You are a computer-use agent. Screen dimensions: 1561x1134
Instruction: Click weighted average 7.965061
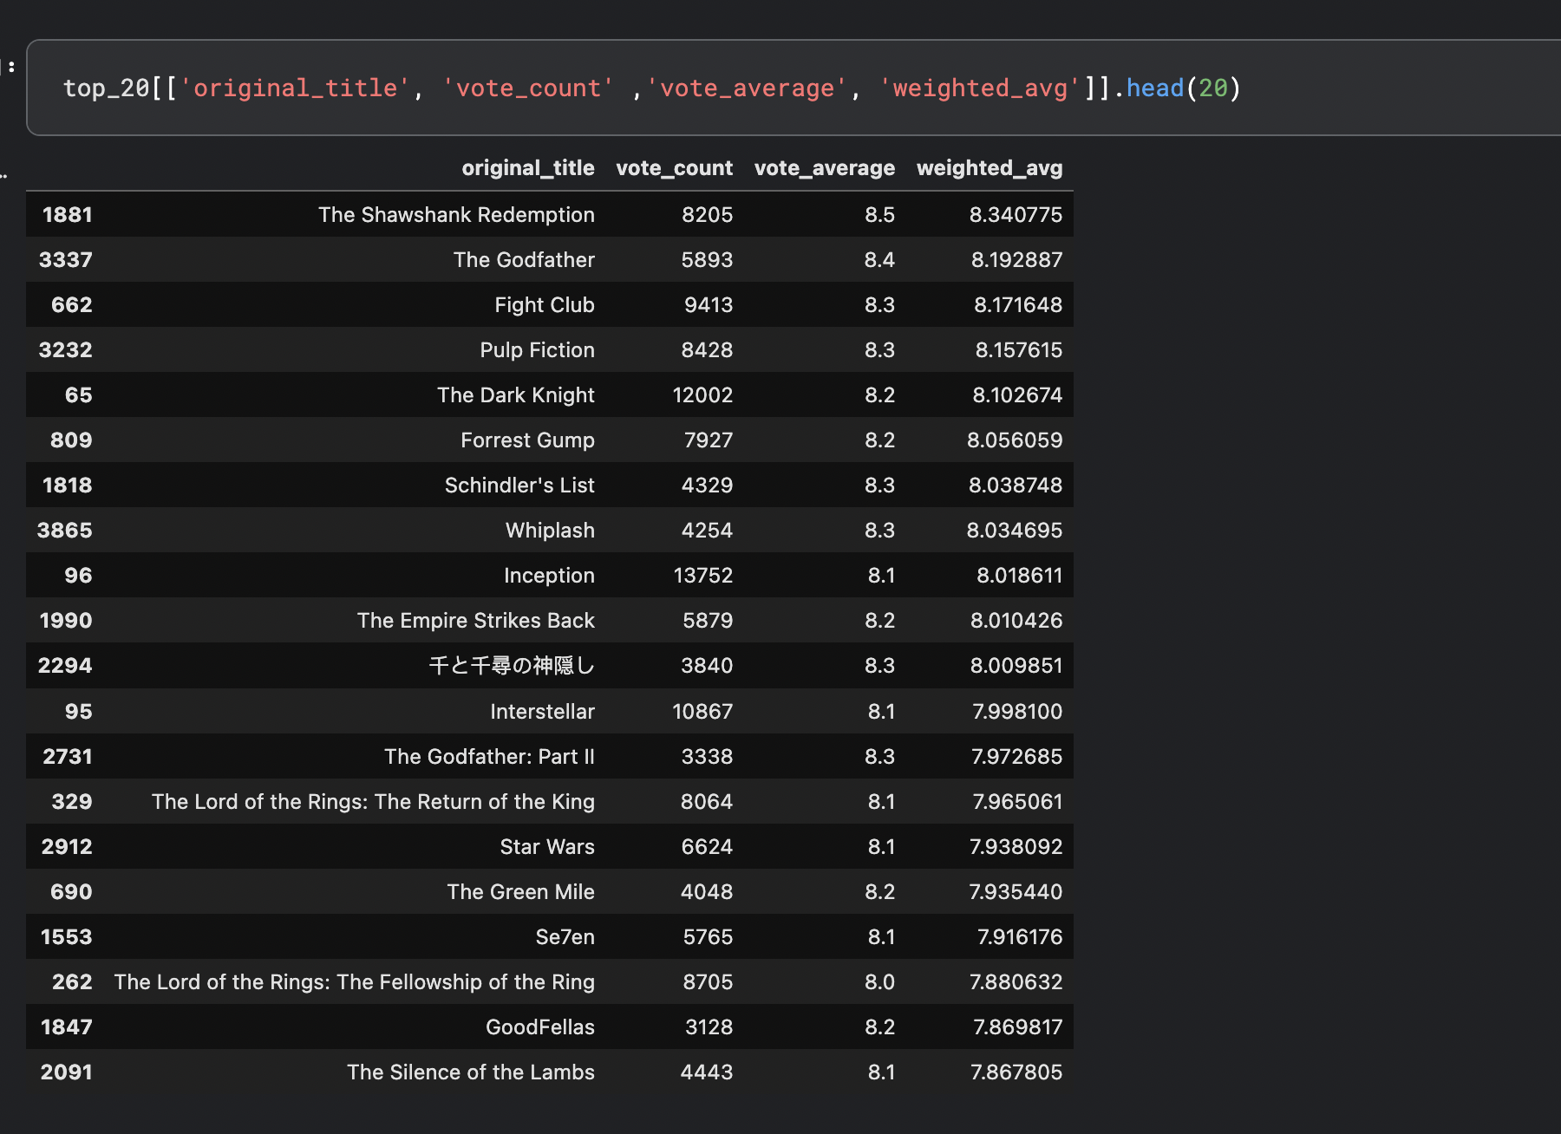click(1017, 801)
